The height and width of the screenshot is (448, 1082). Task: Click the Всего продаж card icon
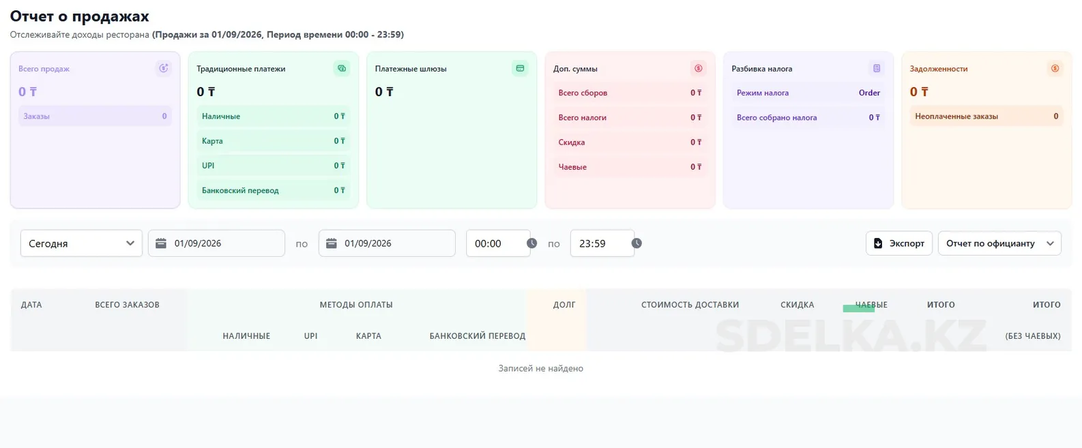click(x=163, y=68)
